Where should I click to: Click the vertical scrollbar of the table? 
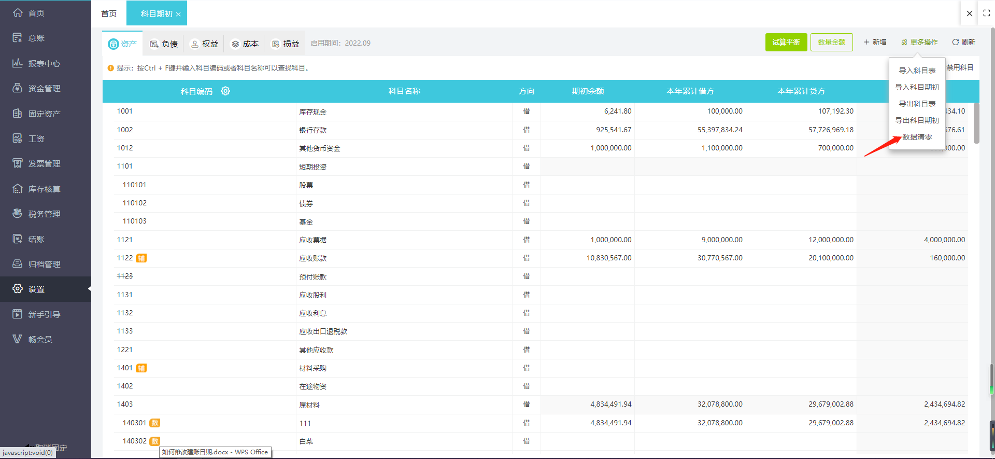coord(976,123)
